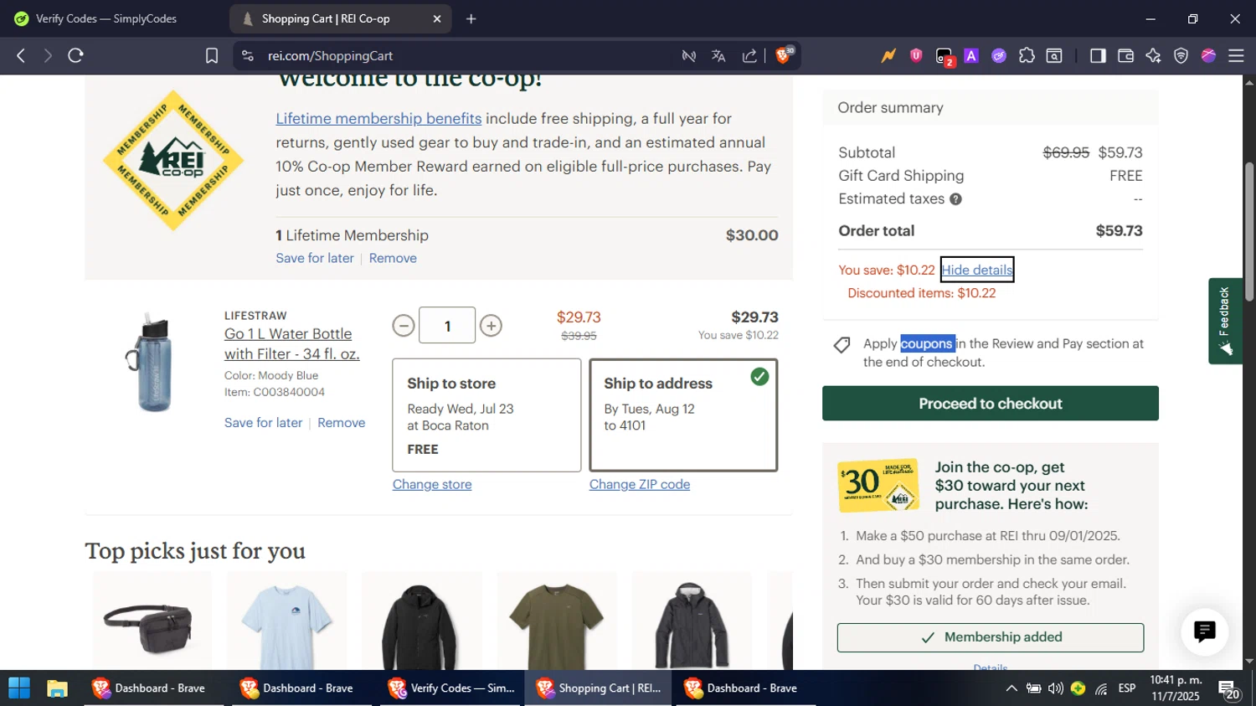
Task: Open Go 1 L Water Bottle product link
Action: pos(291,344)
